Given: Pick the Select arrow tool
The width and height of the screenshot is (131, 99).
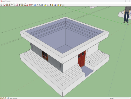Looking at the screenshot, I should pyautogui.click(x=2, y=5).
